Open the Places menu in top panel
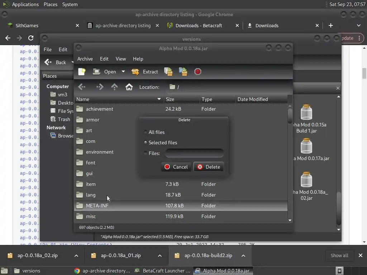This screenshot has width=367, height=275. click(x=50, y=4)
